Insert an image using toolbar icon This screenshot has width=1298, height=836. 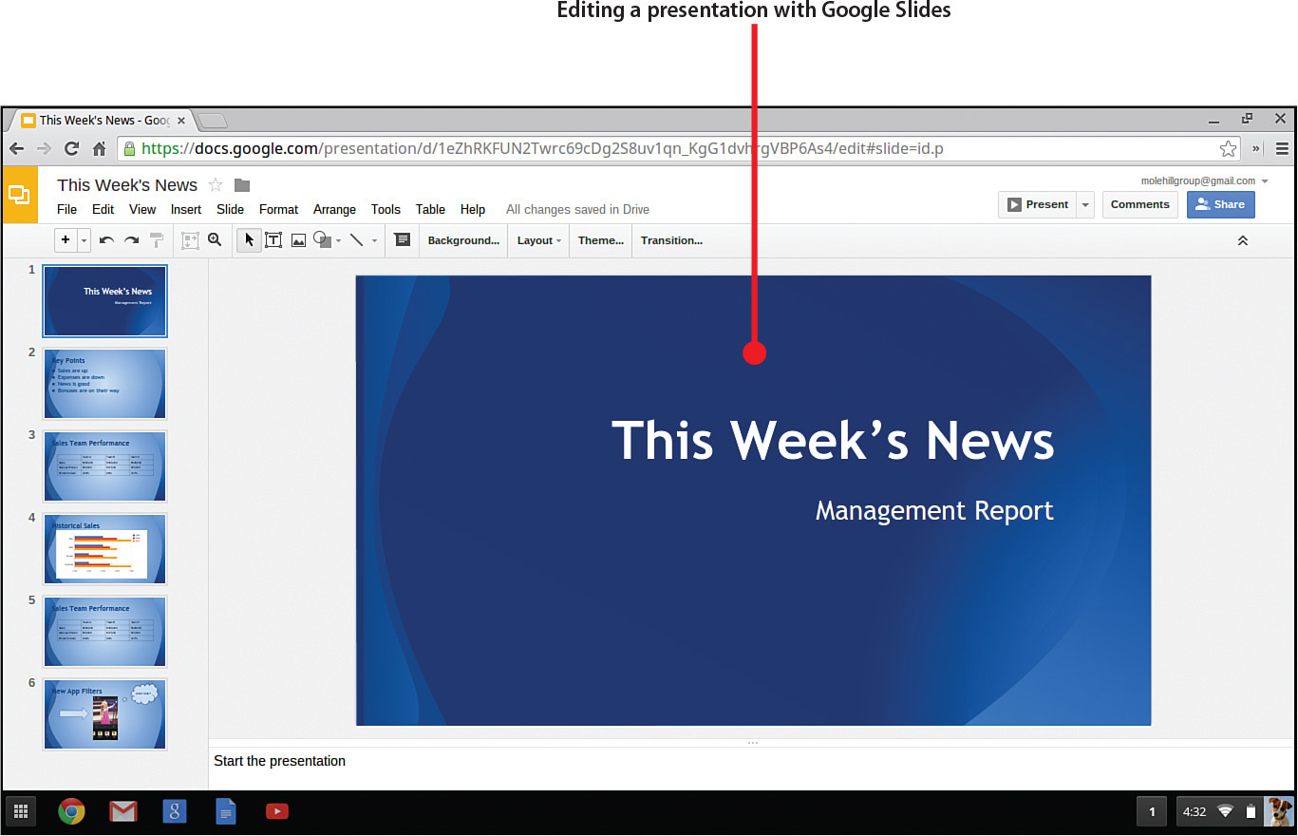(x=298, y=240)
